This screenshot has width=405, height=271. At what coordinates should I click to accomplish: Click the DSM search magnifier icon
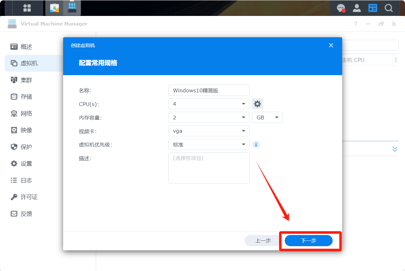tap(388, 8)
